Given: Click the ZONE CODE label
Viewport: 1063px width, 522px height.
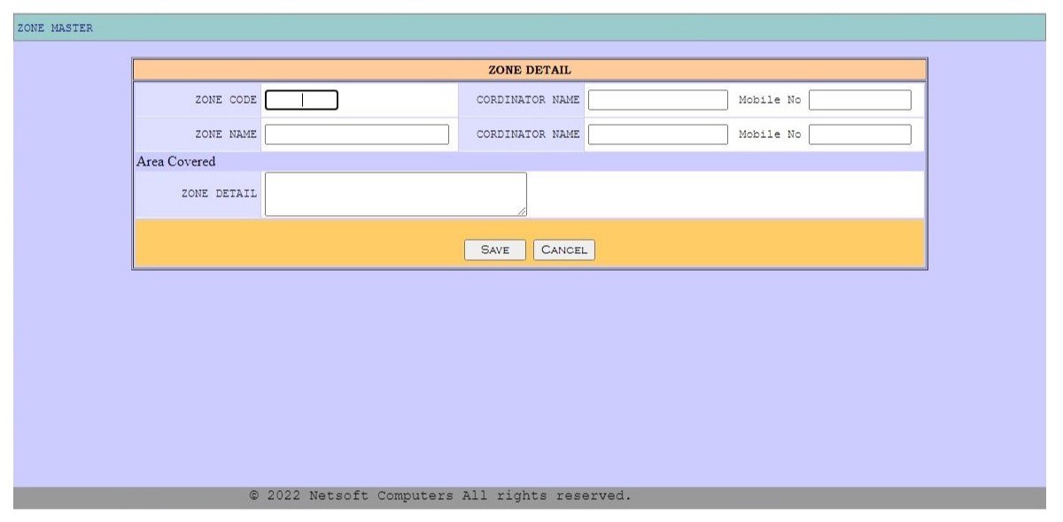Looking at the screenshot, I should click(226, 100).
